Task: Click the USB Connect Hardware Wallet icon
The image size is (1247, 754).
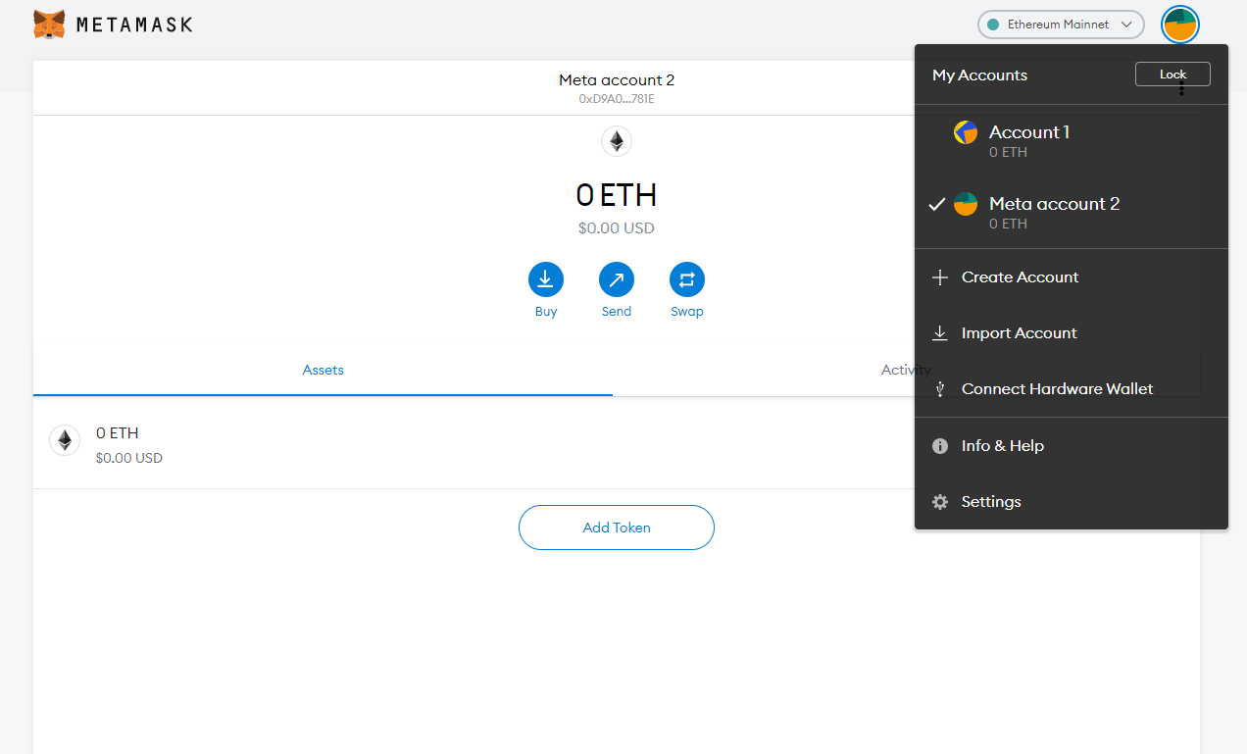Action: pos(940,389)
